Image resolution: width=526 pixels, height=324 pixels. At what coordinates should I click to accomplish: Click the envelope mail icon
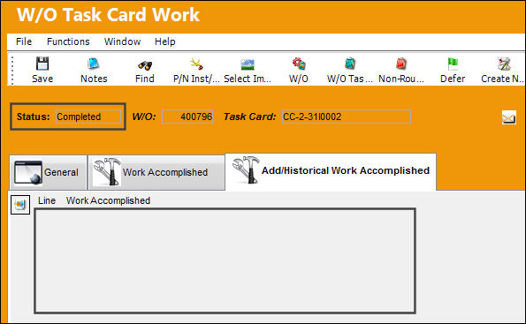pos(509,117)
